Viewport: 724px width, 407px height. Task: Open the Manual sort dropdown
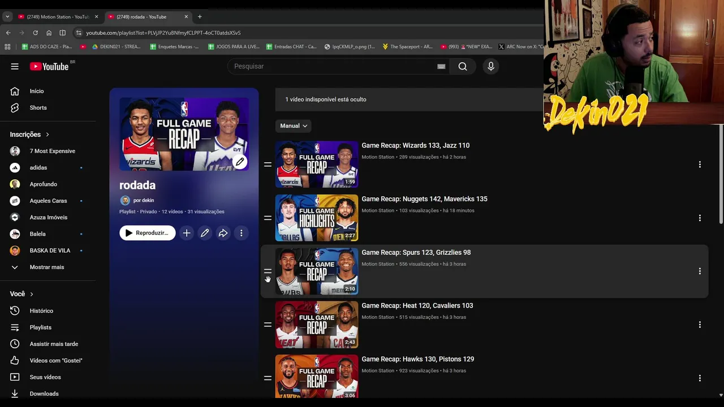point(294,126)
